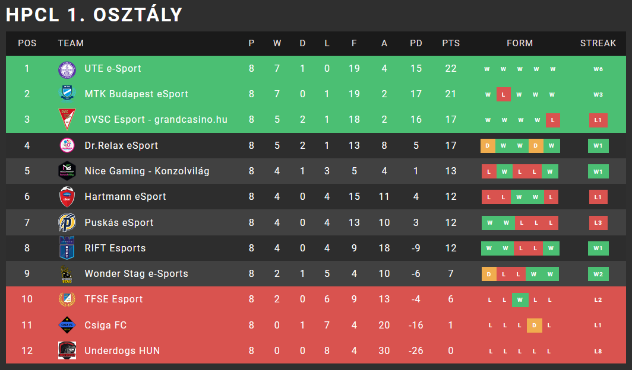The image size is (632, 370).
Task: Click the MTK Budapest eSport crest icon
Action: click(67, 94)
